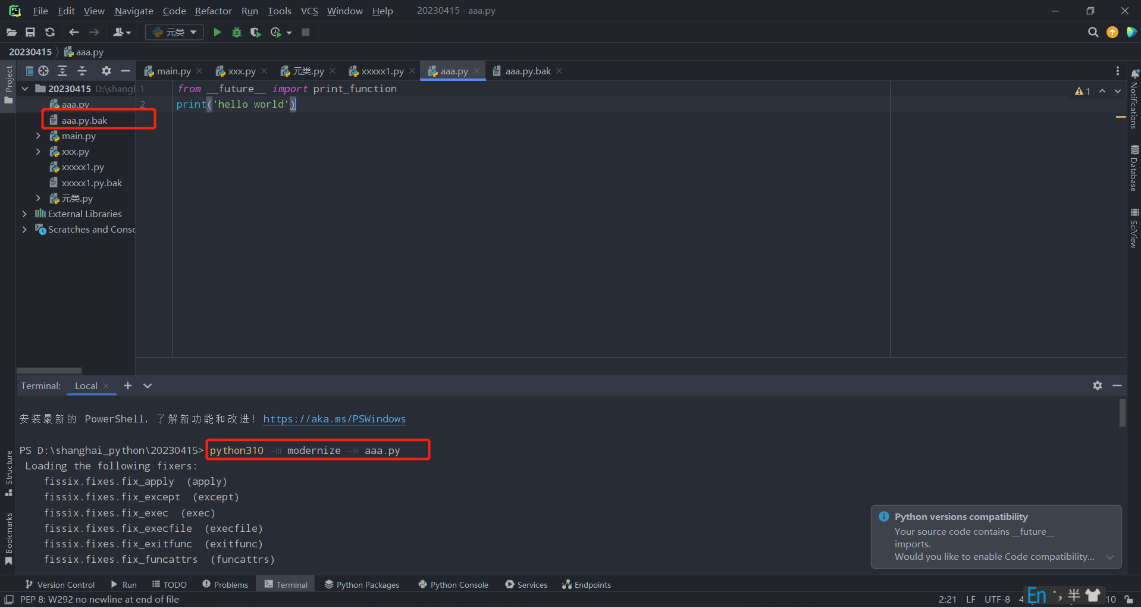Toggle the Bookmarks tool window stripe

pyautogui.click(x=8, y=539)
